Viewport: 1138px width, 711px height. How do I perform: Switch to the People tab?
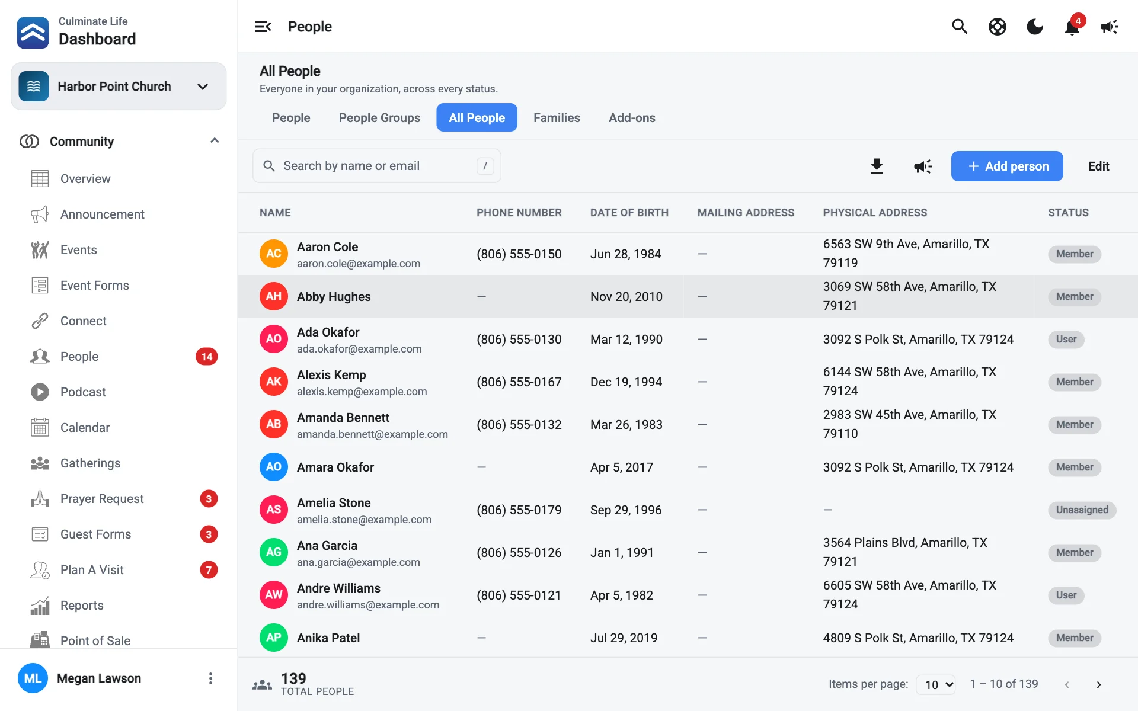[291, 118]
